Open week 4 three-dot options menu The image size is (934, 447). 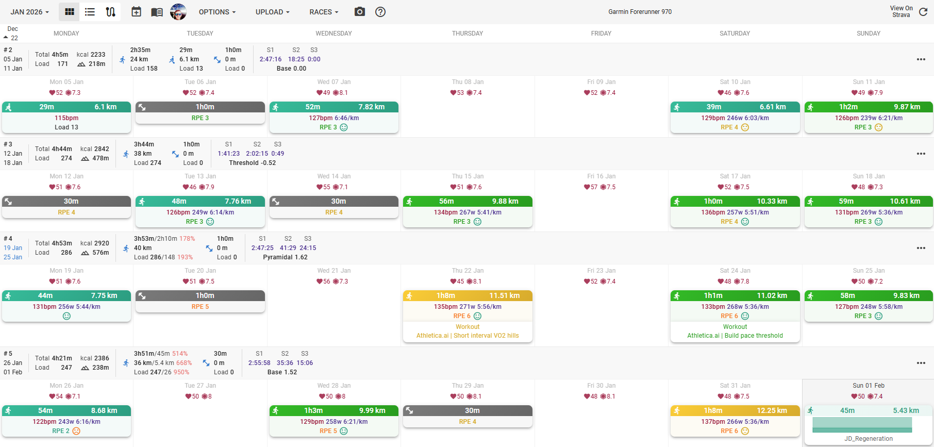921,248
